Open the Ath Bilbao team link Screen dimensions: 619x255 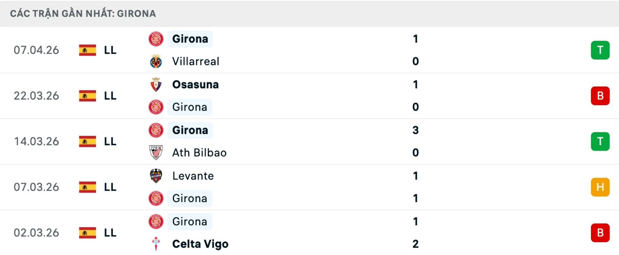[199, 153]
